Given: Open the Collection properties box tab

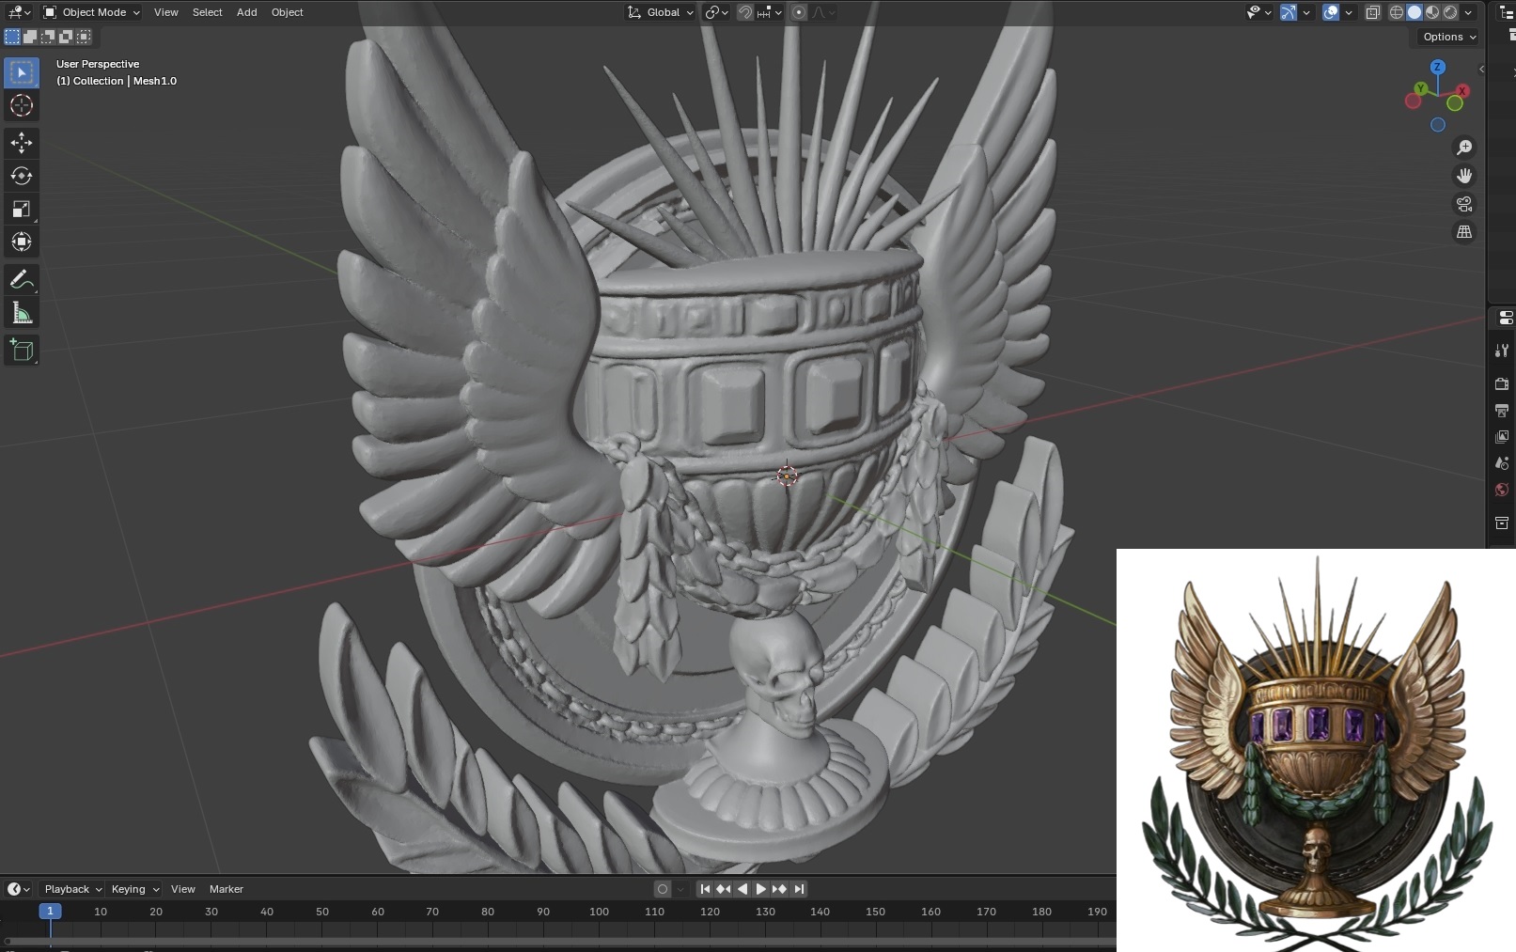Looking at the screenshot, I should 1502,523.
